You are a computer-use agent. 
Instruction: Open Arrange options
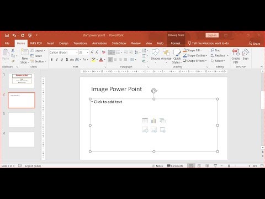166,55
